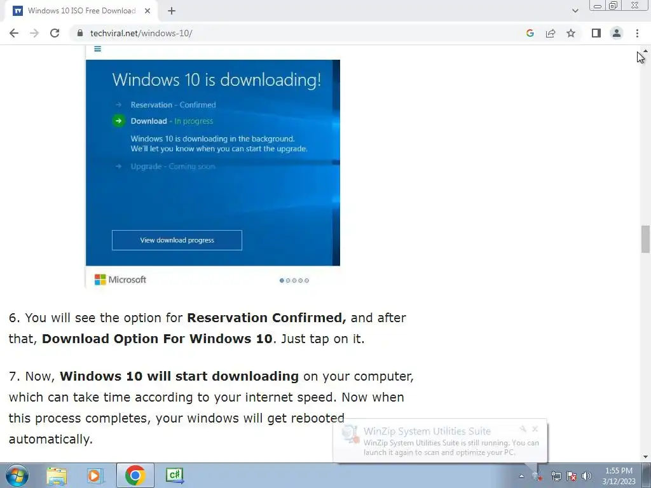Open a new tab

point(172,11)
